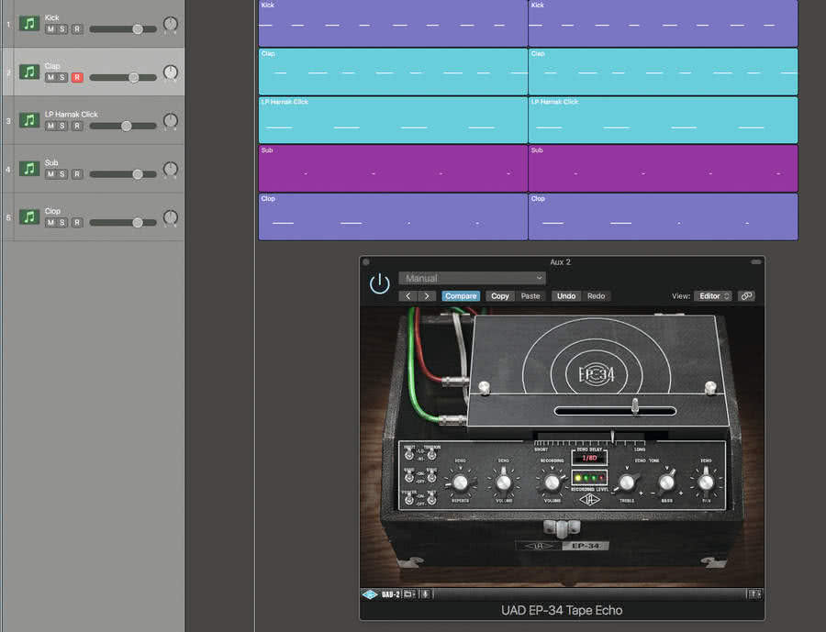Go to previous preset with left arrow
The width and height of the screenshot is (826, 632).
pos(407,296)
